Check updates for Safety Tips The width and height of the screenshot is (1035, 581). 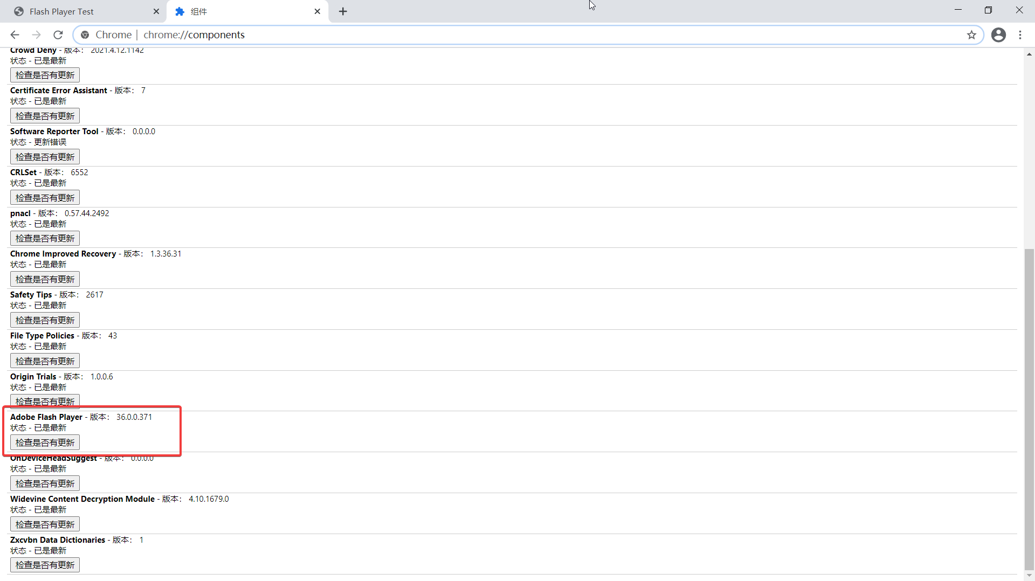[45, 320]
